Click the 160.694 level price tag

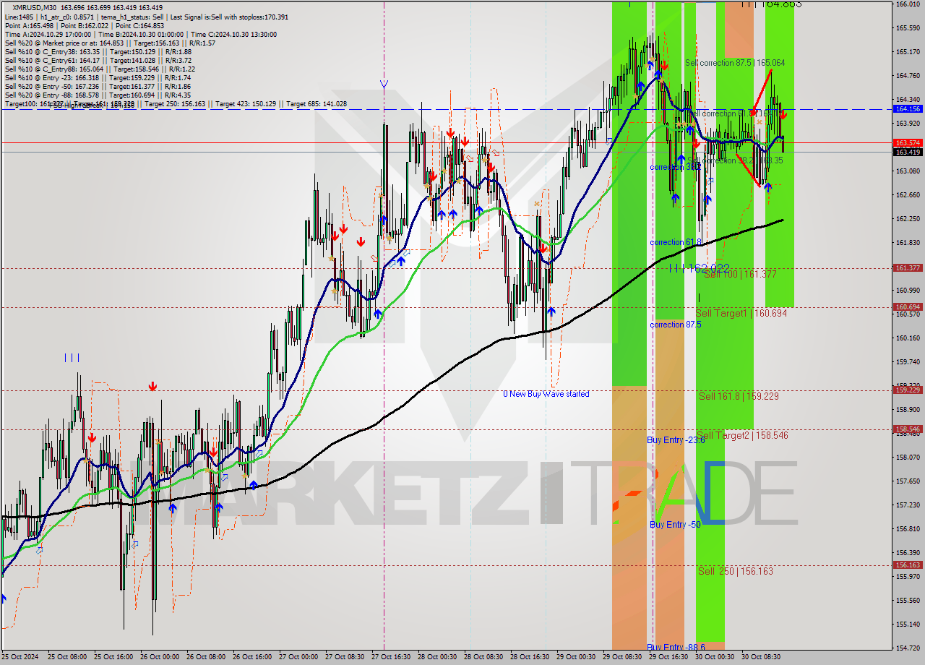click(908, 307)
